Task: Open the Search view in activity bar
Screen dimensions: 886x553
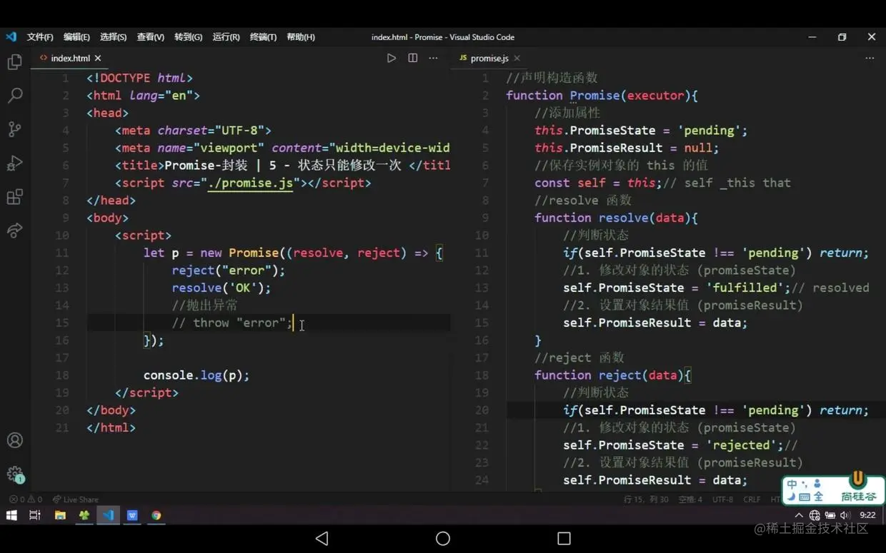Action: 14,96
